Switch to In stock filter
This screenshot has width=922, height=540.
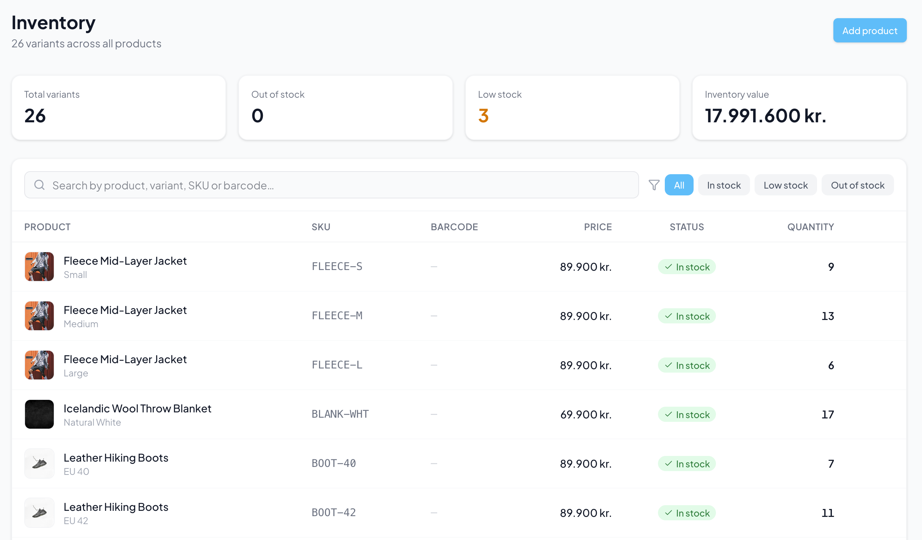click(724, 185)
